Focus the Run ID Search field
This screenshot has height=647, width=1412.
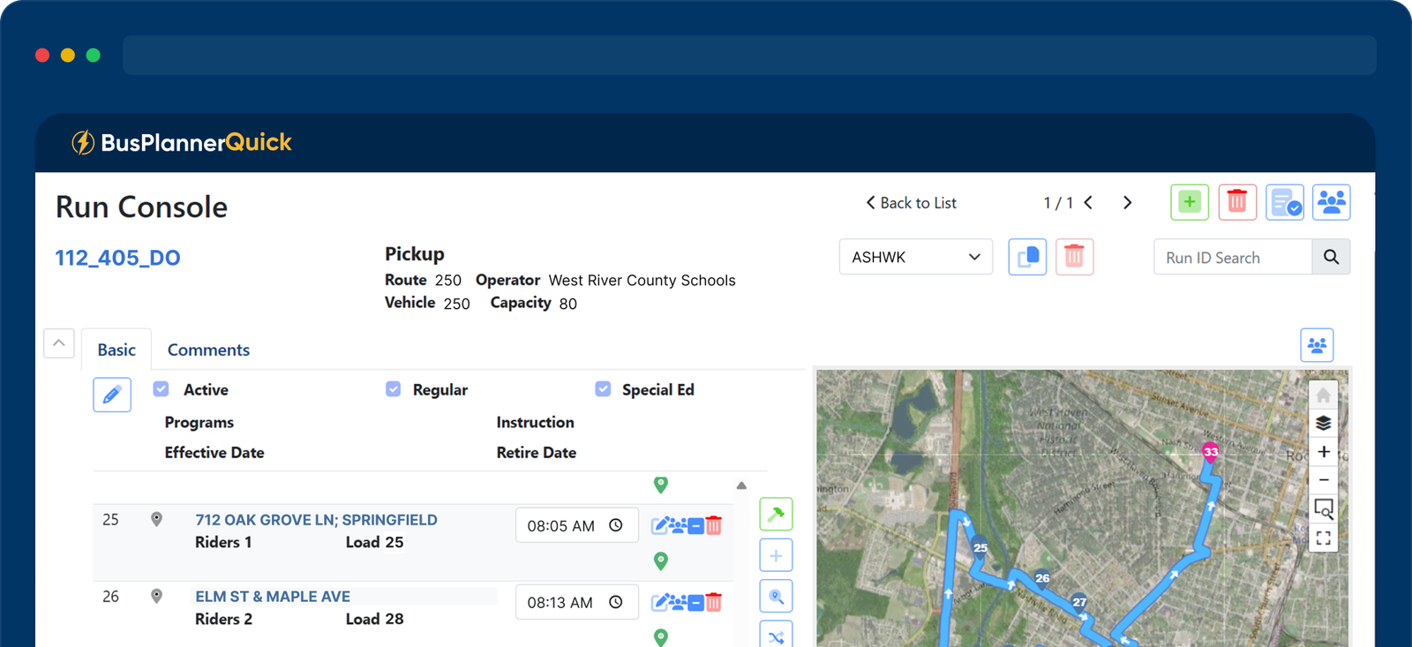click(x=1233, y=257)
